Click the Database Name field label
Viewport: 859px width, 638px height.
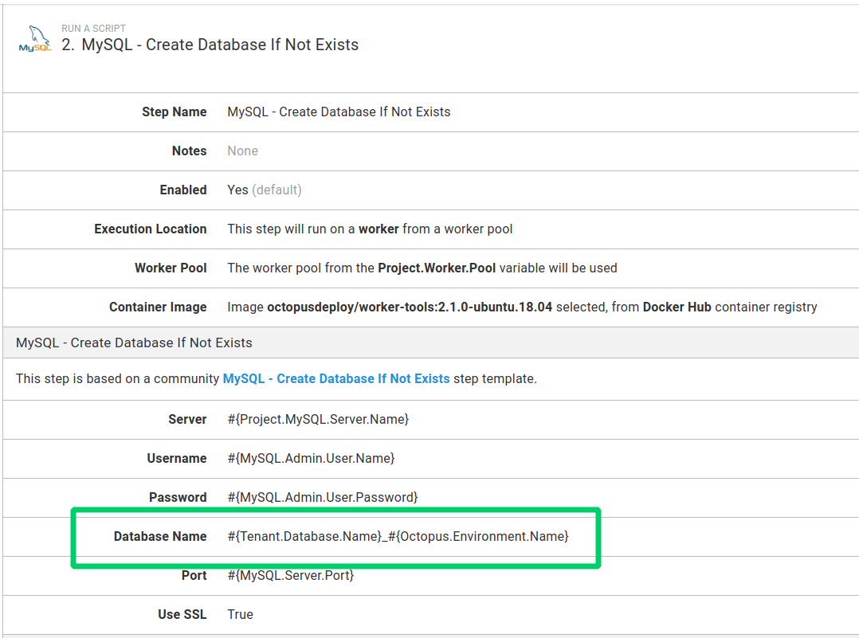point(160,536)
